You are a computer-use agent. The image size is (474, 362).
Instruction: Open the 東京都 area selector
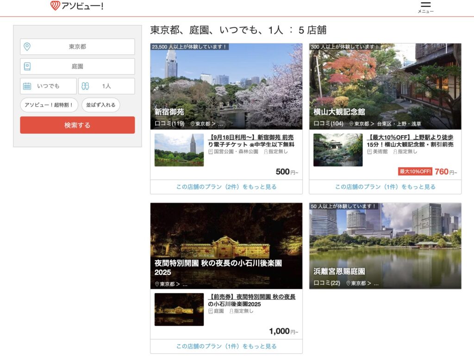(x=77, y=47)
